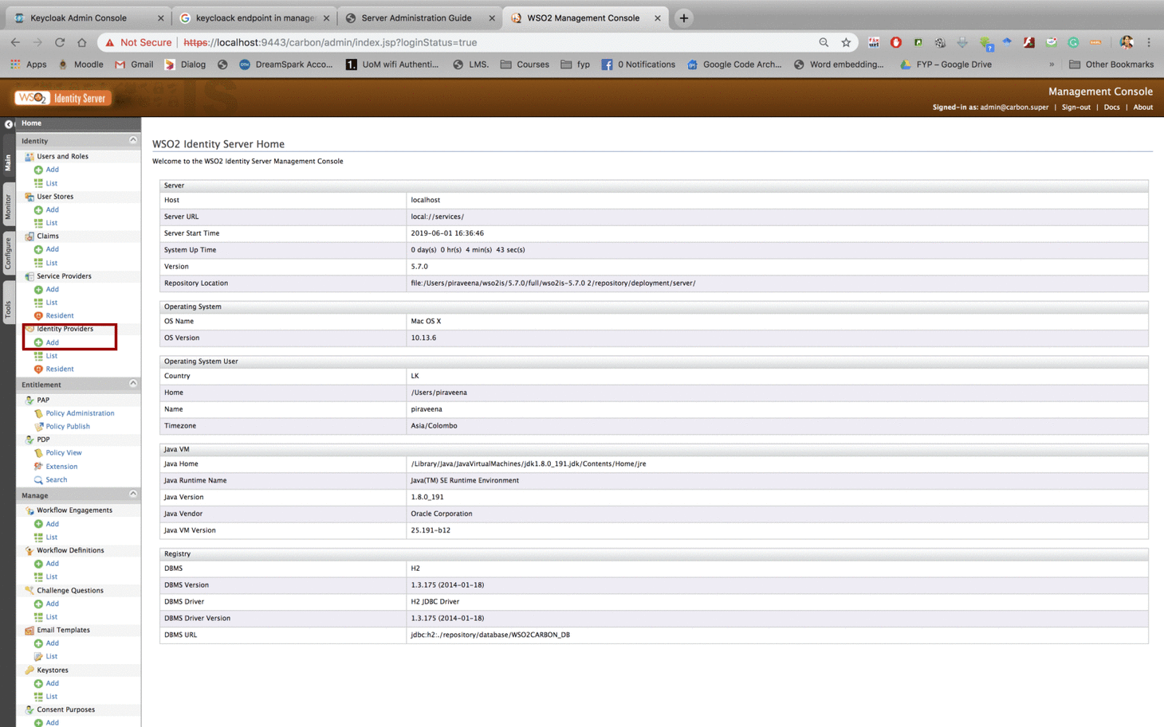Click the DBMS URL value
1164x727 pixels.
click(490, 635)
